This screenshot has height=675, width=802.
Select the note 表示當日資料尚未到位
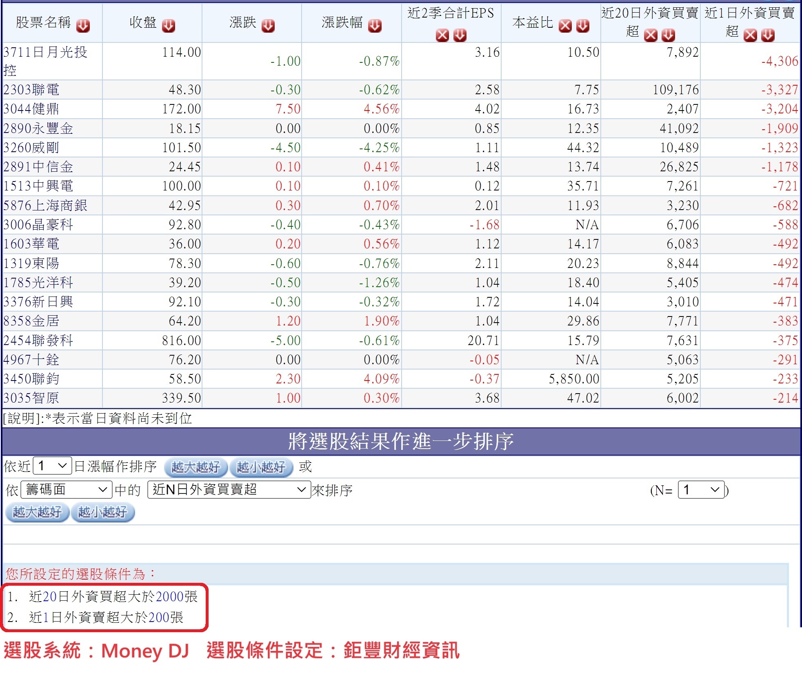pos(122,418)
